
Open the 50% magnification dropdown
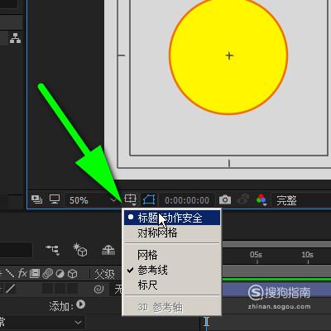click(x=92, y=200)
